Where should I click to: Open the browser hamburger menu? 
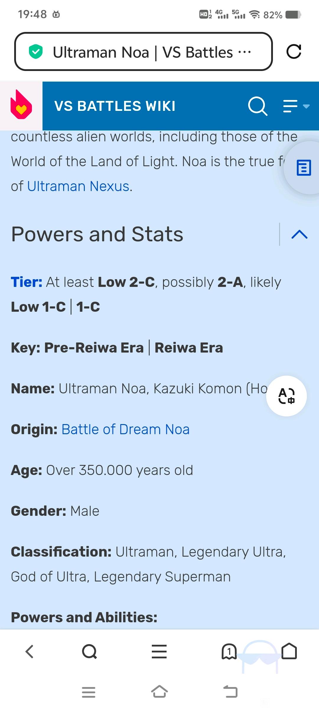point(159,652)
